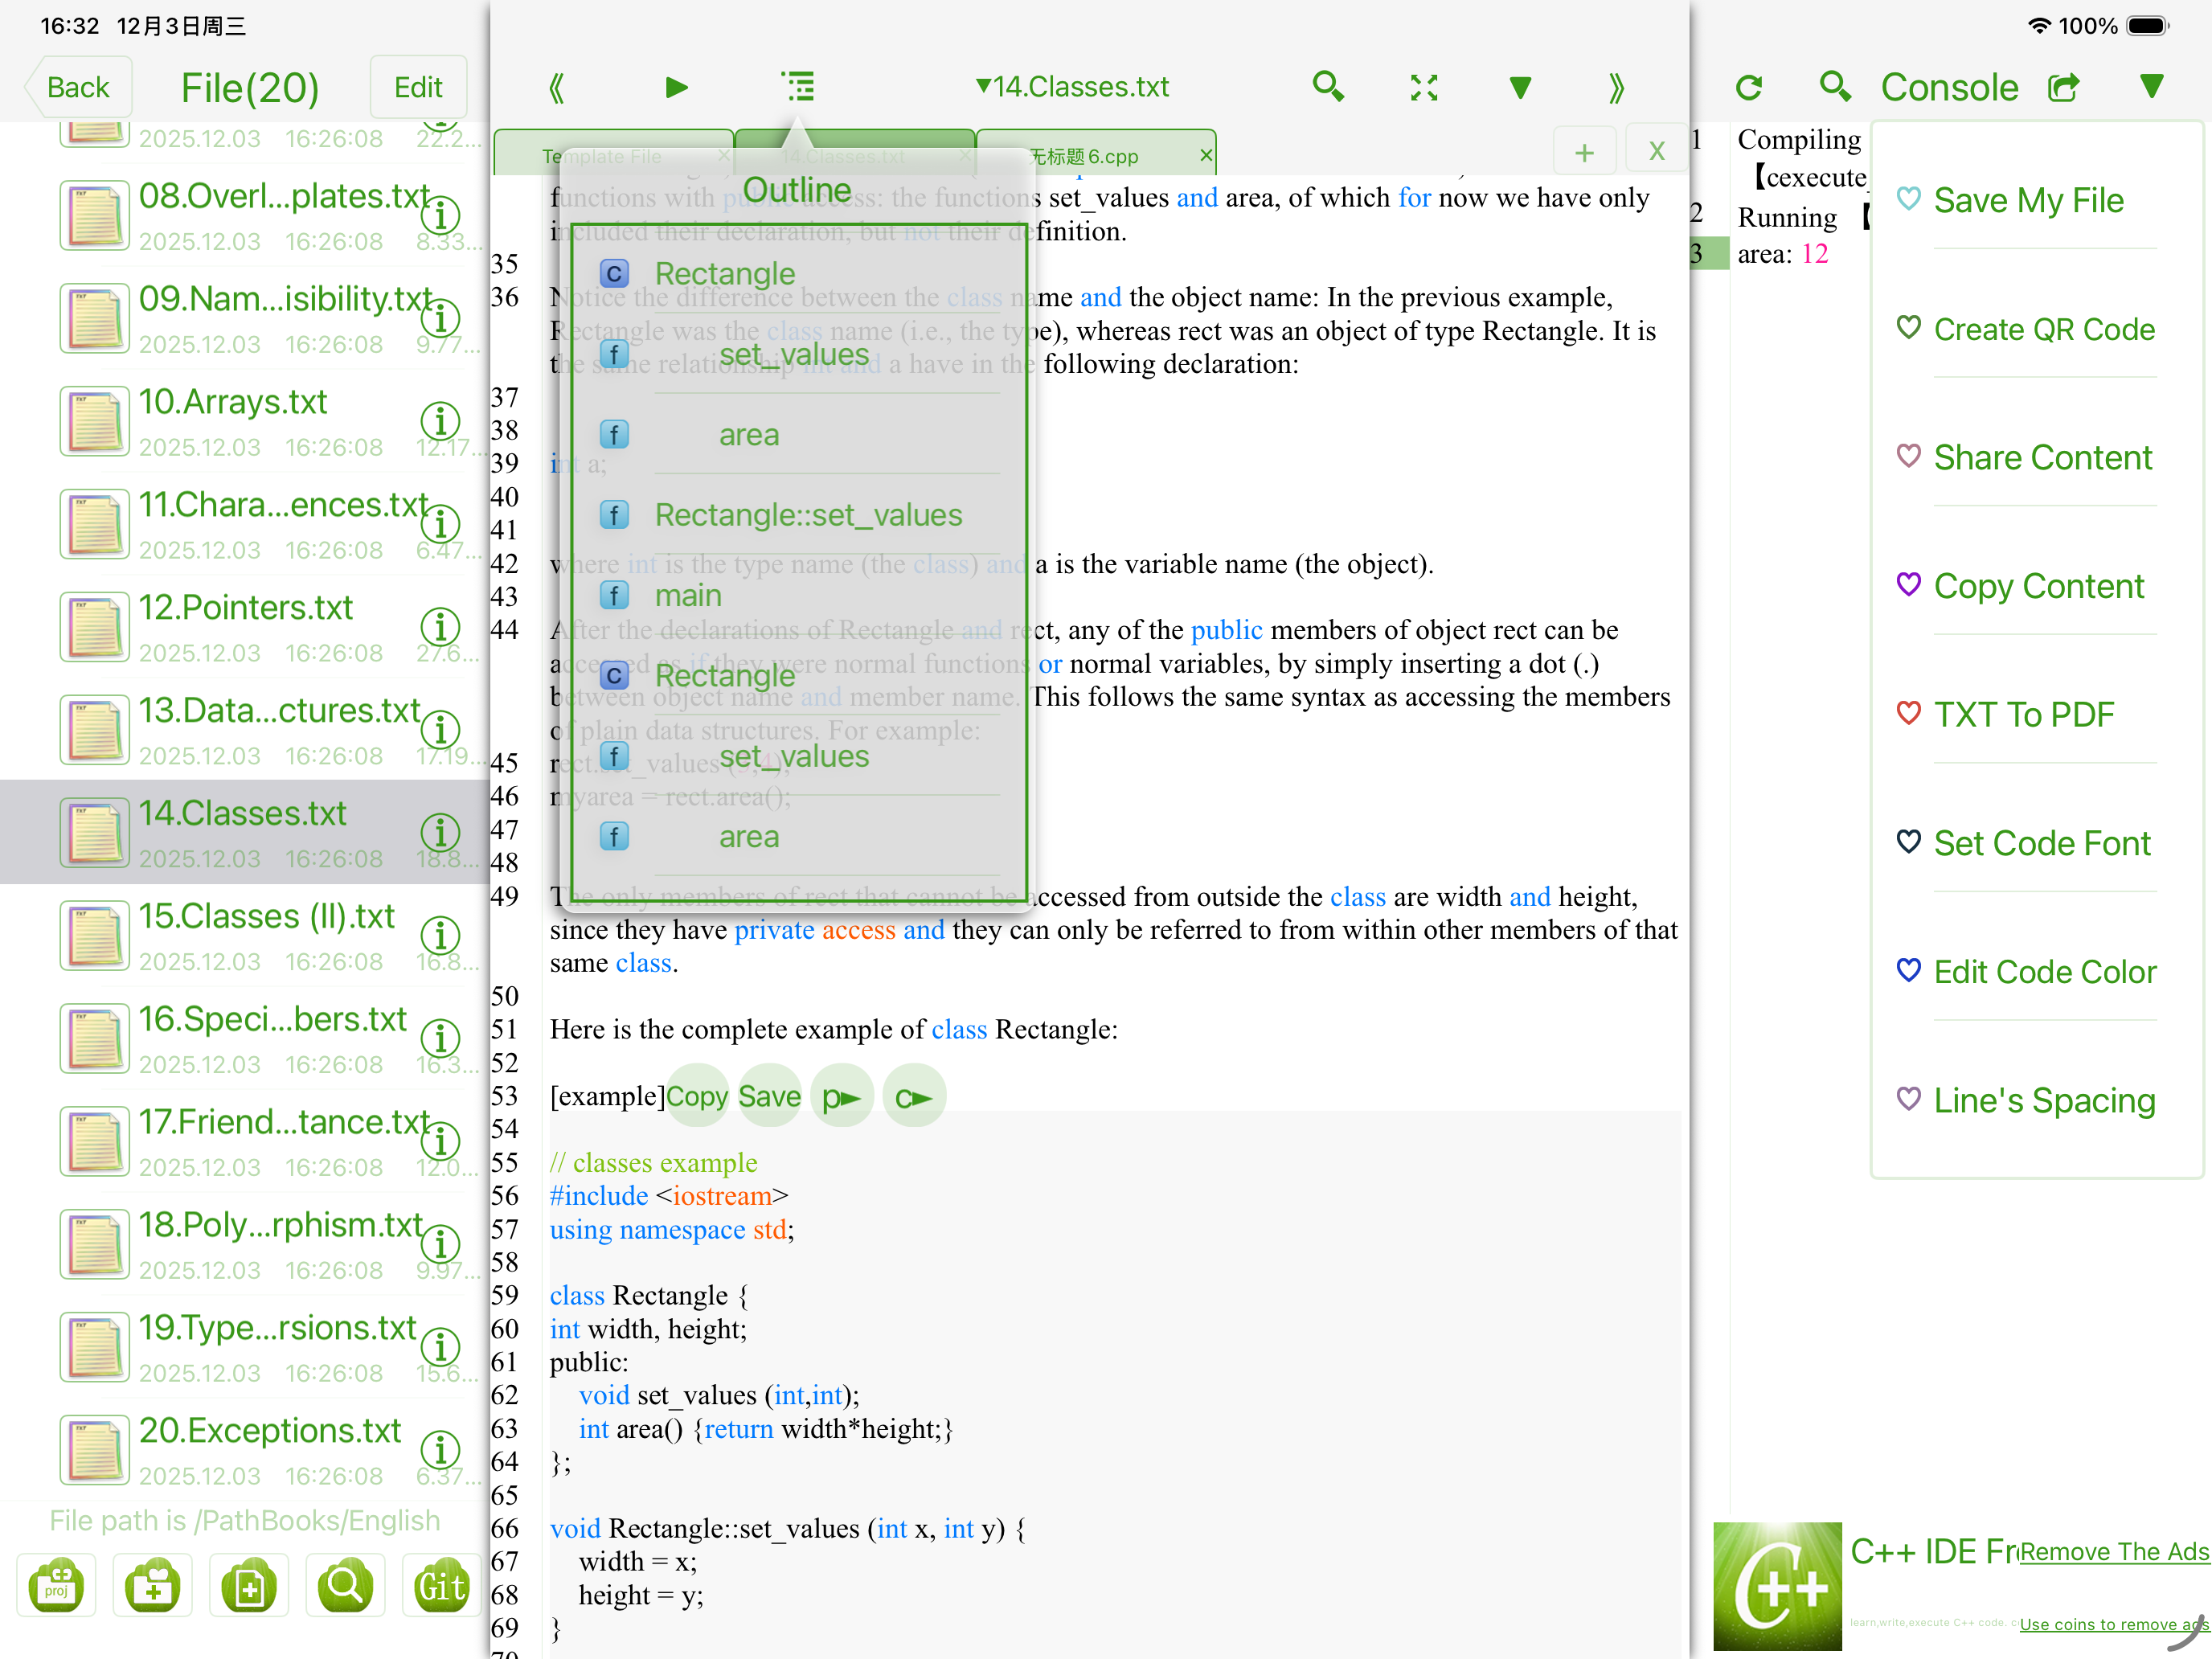This screenshot has height=1659, width=2212.
Task: Toggle the fullscreen expand icon
Action: pyautogui.click(x=1424, y=87)
